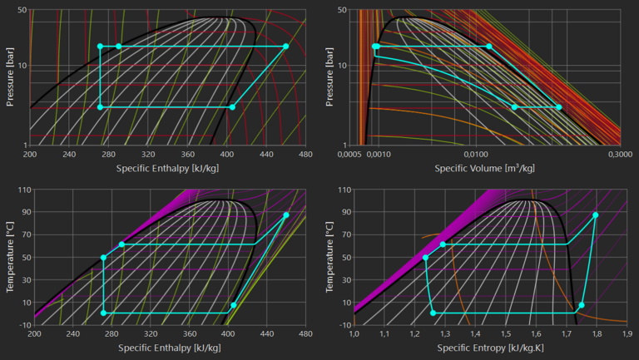Select superheated suction point on temperature-enthalpy chart
The height and width of the screenshot is (360, 639).
click(234, 305)
